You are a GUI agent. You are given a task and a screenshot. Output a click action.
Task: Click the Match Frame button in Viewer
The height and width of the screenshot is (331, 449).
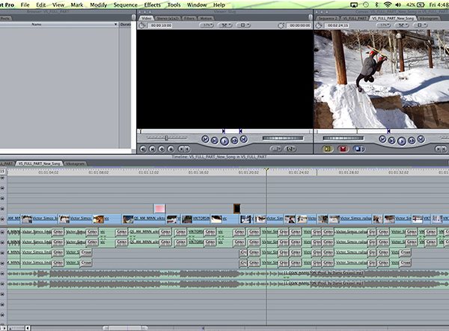[x=143, y=149]
